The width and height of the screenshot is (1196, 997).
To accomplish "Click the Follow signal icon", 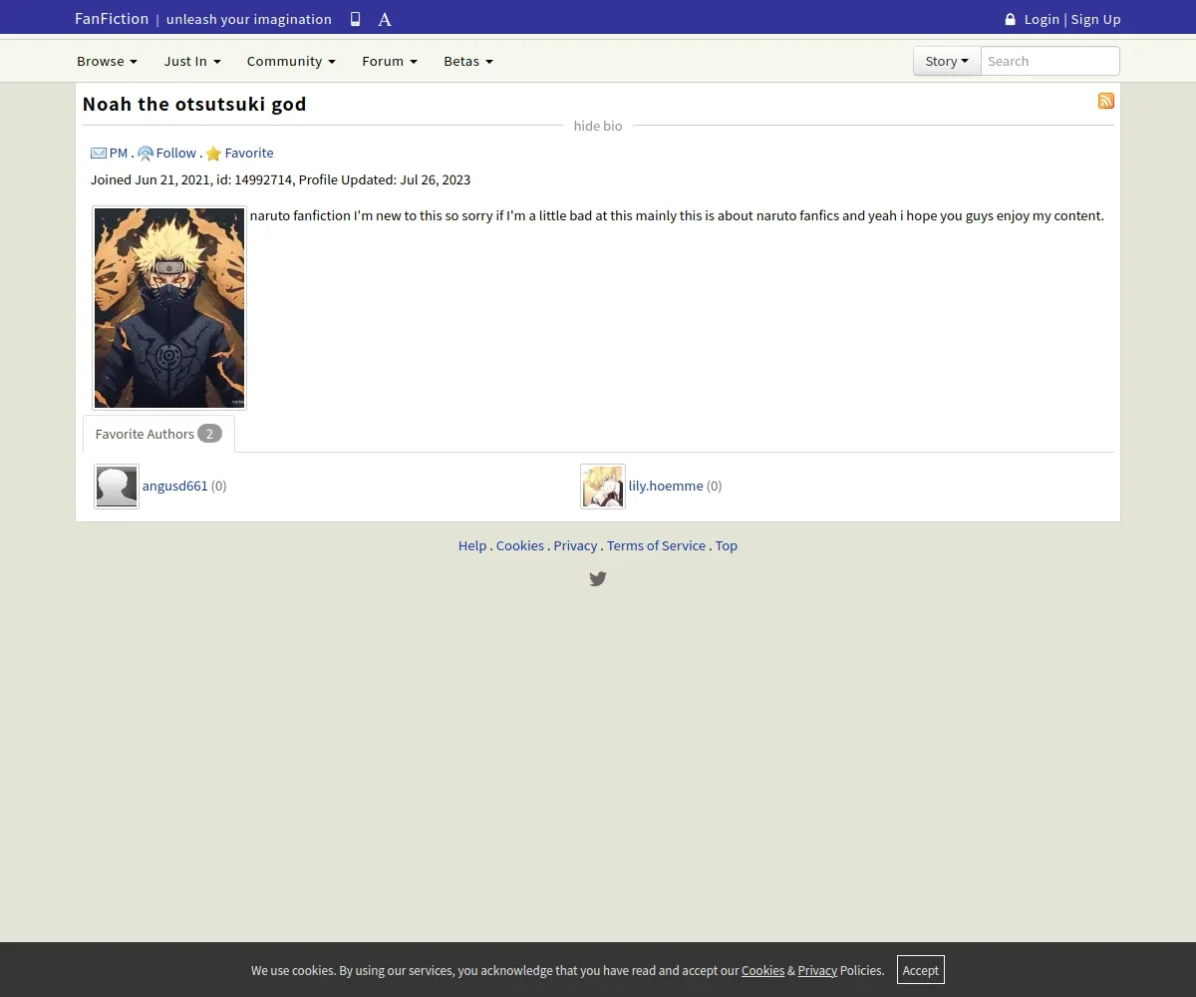I will tap(146, 154).
